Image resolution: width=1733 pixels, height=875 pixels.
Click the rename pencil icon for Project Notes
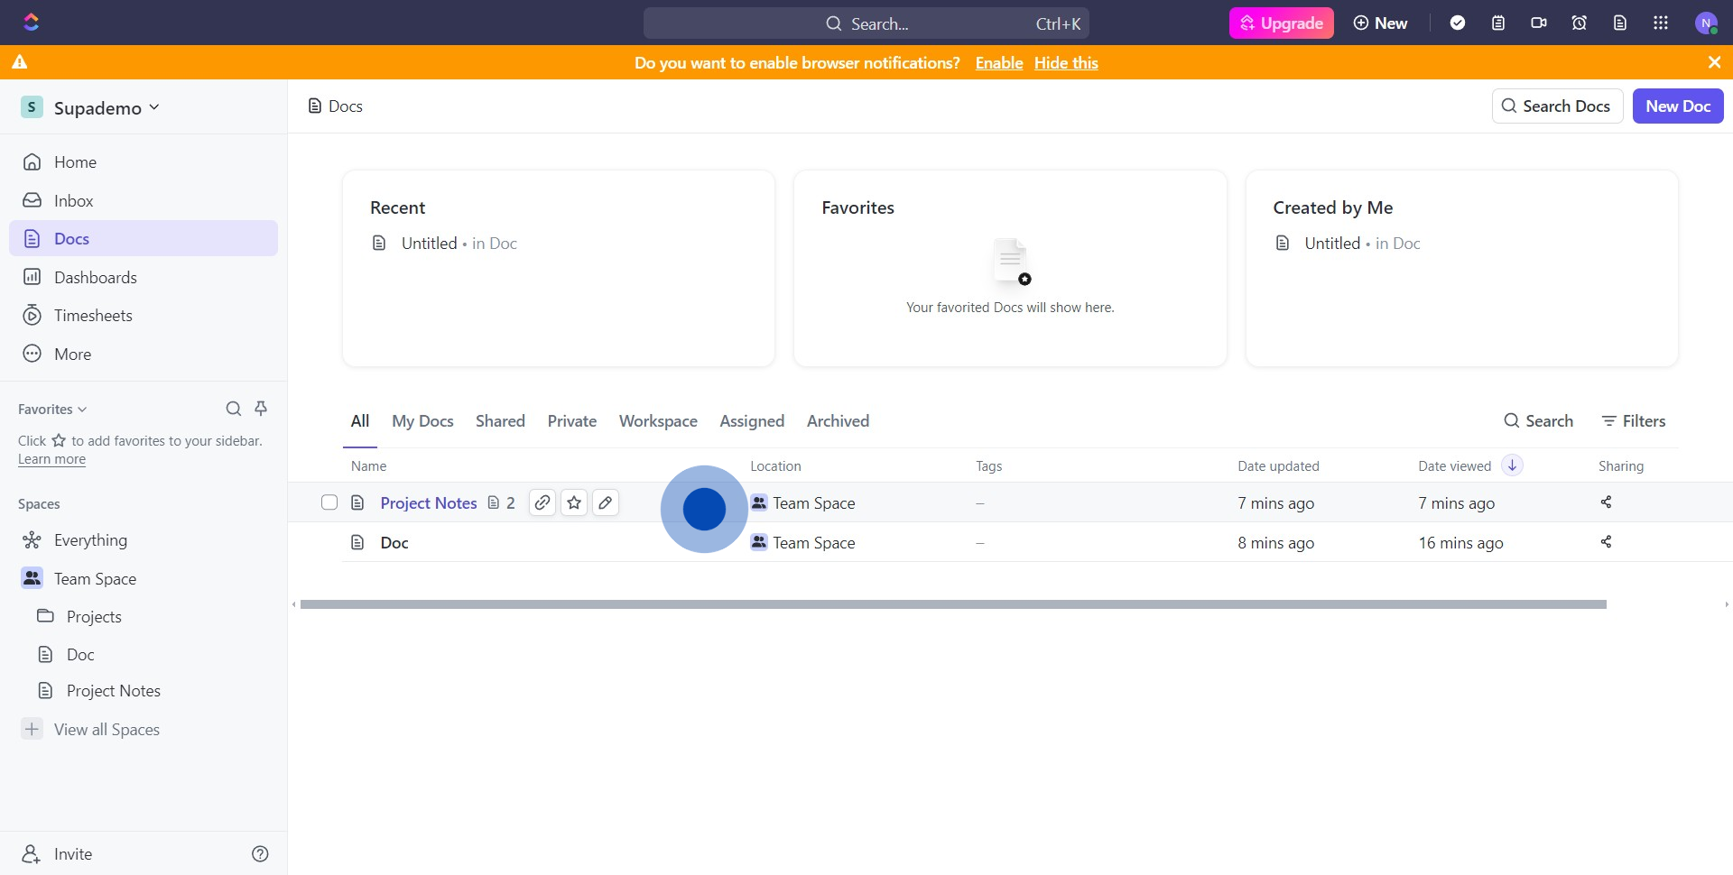tap(606, 502)
